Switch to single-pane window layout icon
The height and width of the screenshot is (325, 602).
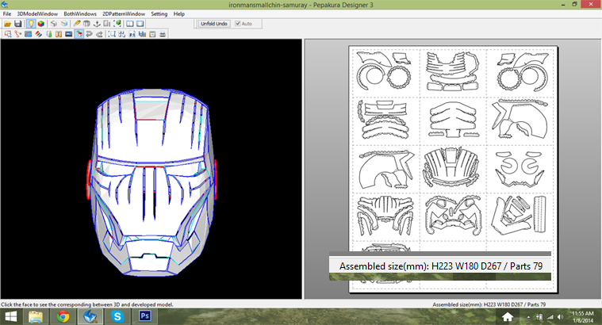coord(140,24)
